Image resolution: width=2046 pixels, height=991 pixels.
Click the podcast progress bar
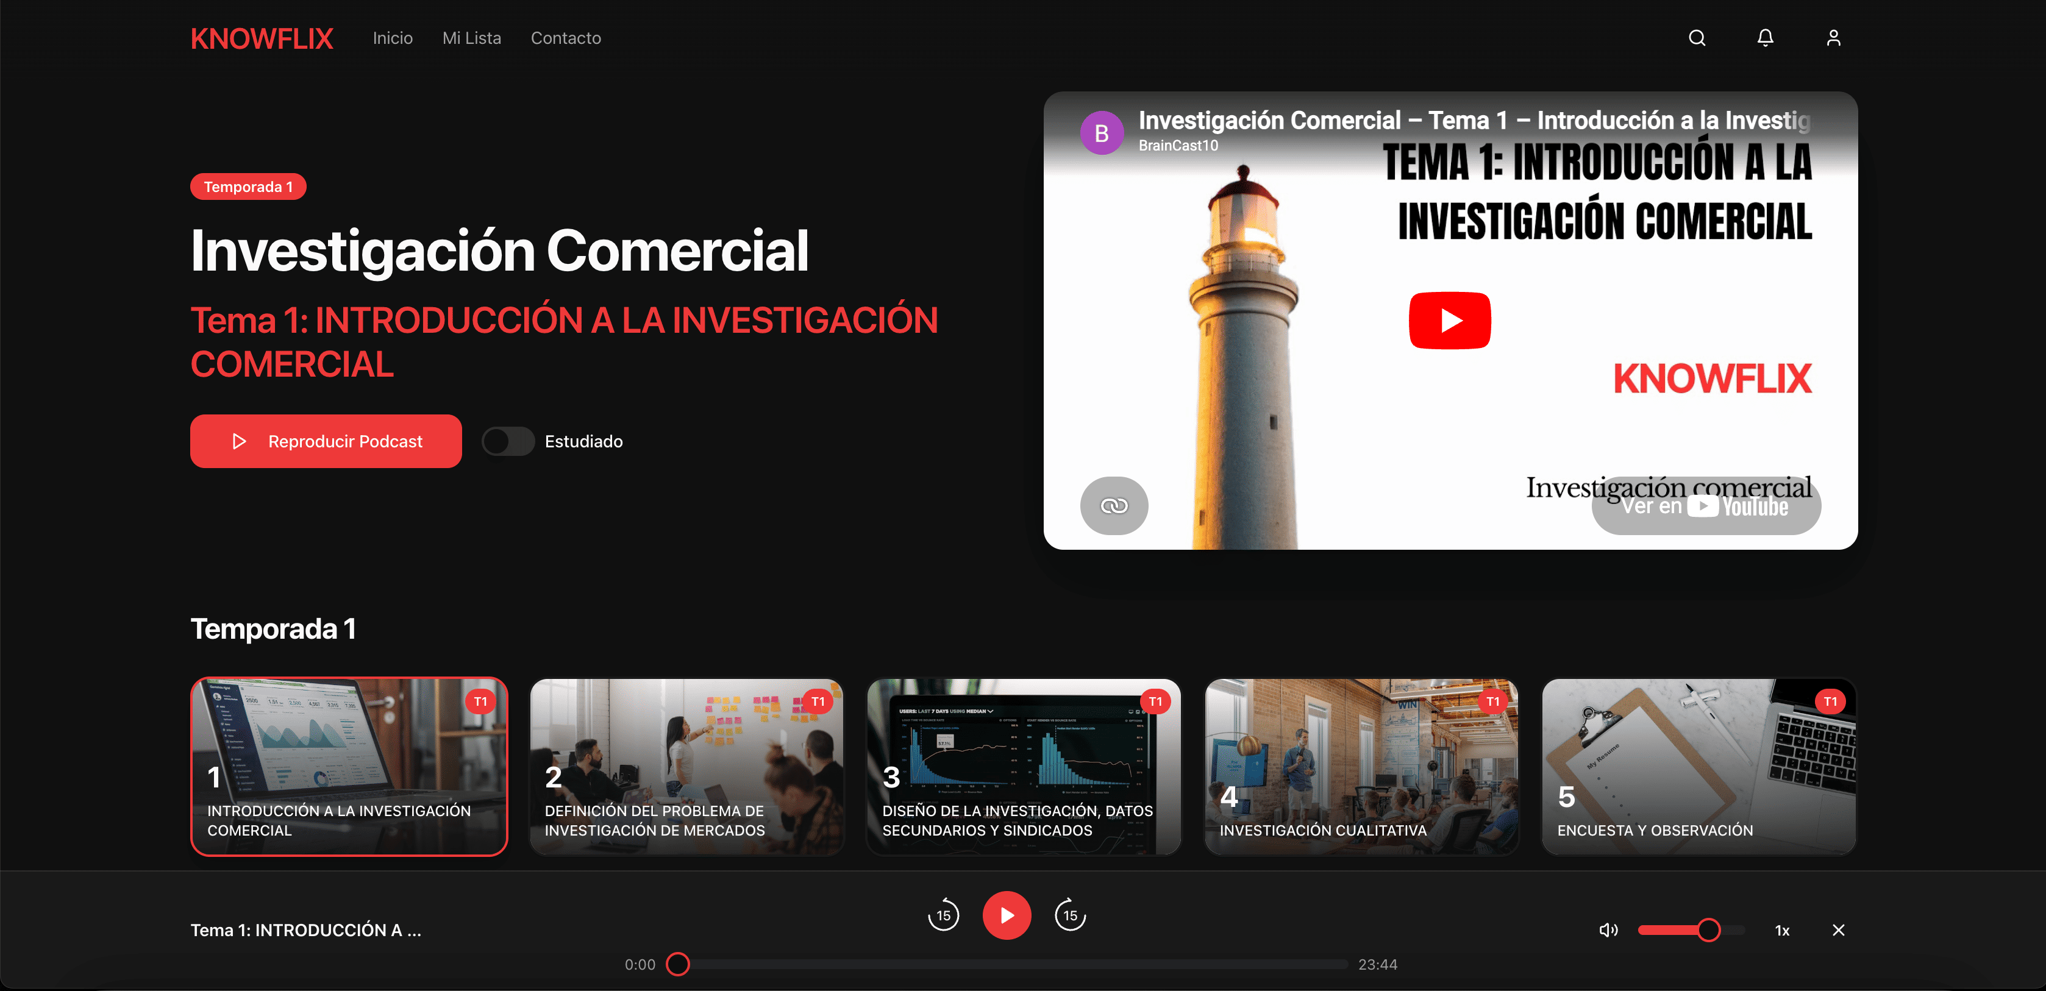tap(1007, 964)
